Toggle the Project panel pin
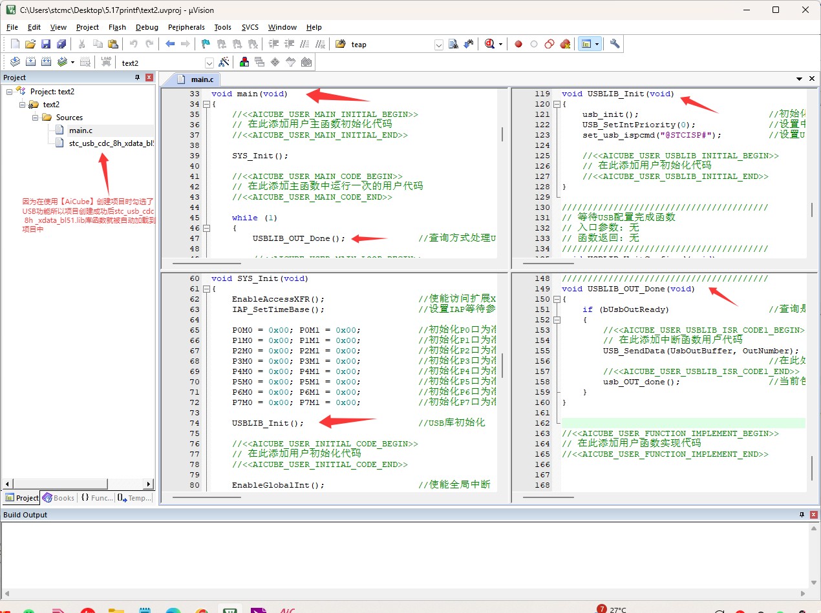The height and width of the screenshot is (613, 821). click(137, 78)
